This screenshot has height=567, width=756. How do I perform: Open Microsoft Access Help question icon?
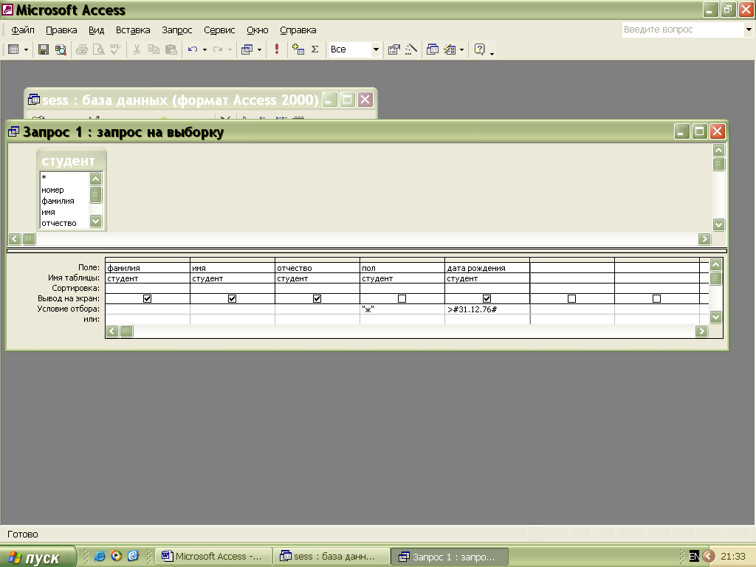point(479,49)
